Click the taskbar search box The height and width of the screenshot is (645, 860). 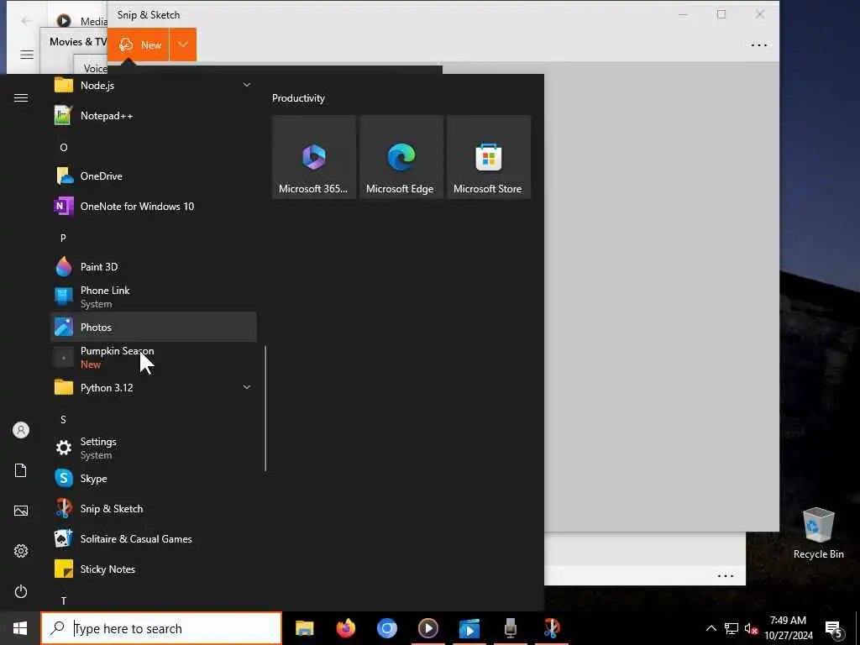[161, 628]
